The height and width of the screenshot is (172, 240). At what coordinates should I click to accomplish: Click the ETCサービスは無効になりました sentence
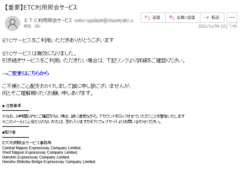tap(39, 53)
